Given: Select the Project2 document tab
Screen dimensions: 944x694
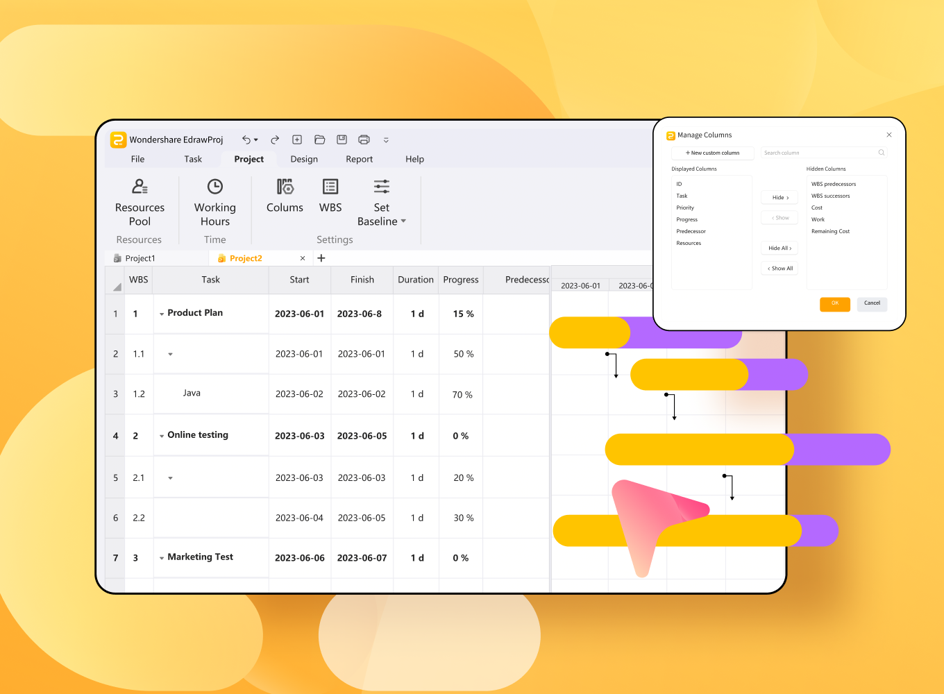Looking at the screenshot, I should pyautogui.click(x=261, y=258).
